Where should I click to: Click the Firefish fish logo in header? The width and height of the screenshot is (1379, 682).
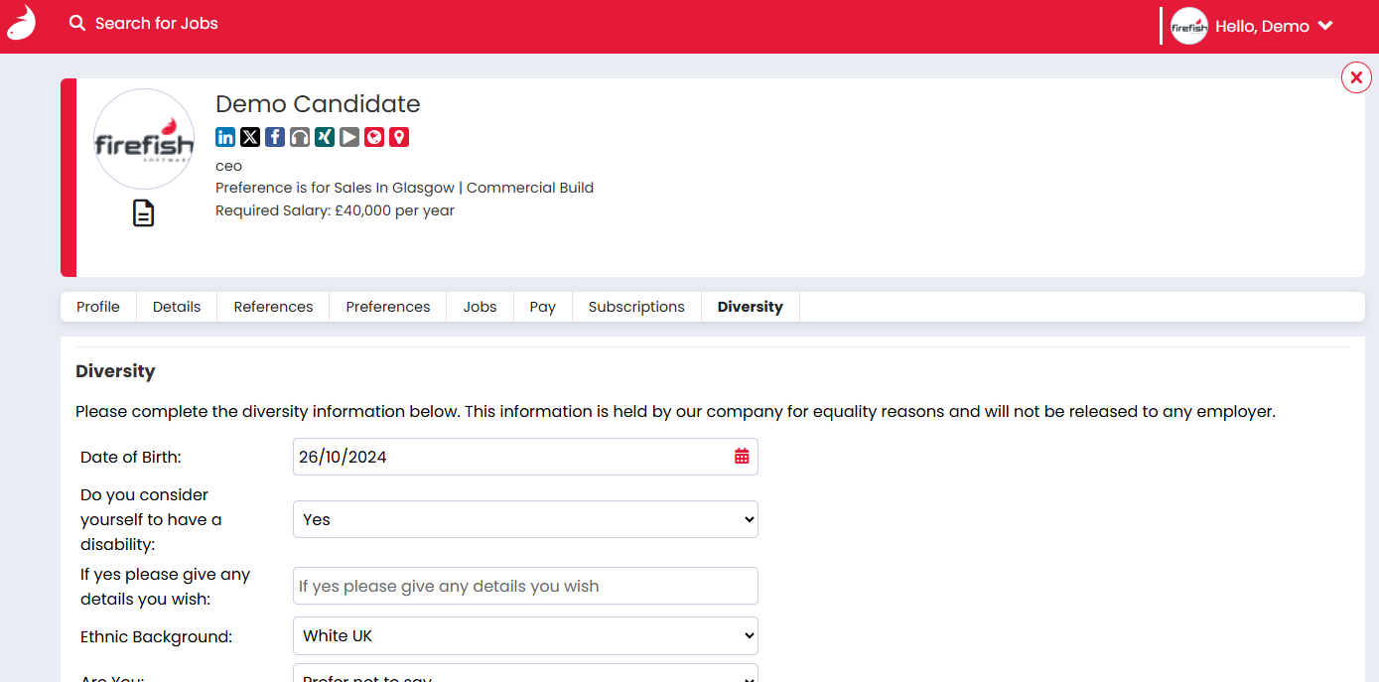[22, 23]
